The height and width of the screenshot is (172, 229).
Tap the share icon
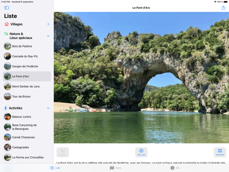(223, 8)
